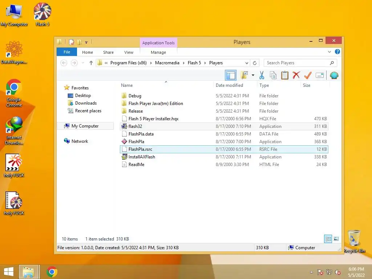The height and width of the screenshot is (279, 372).
Task: Click the Up arrow navigation button
Action: (x=91, y=63)
